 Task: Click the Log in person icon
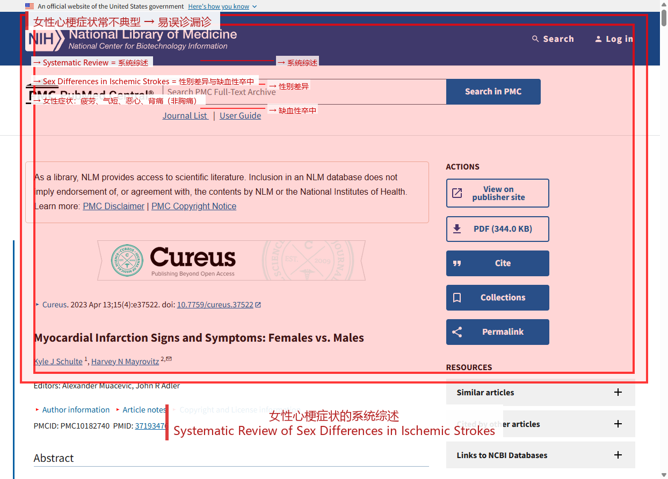point(598,39)
